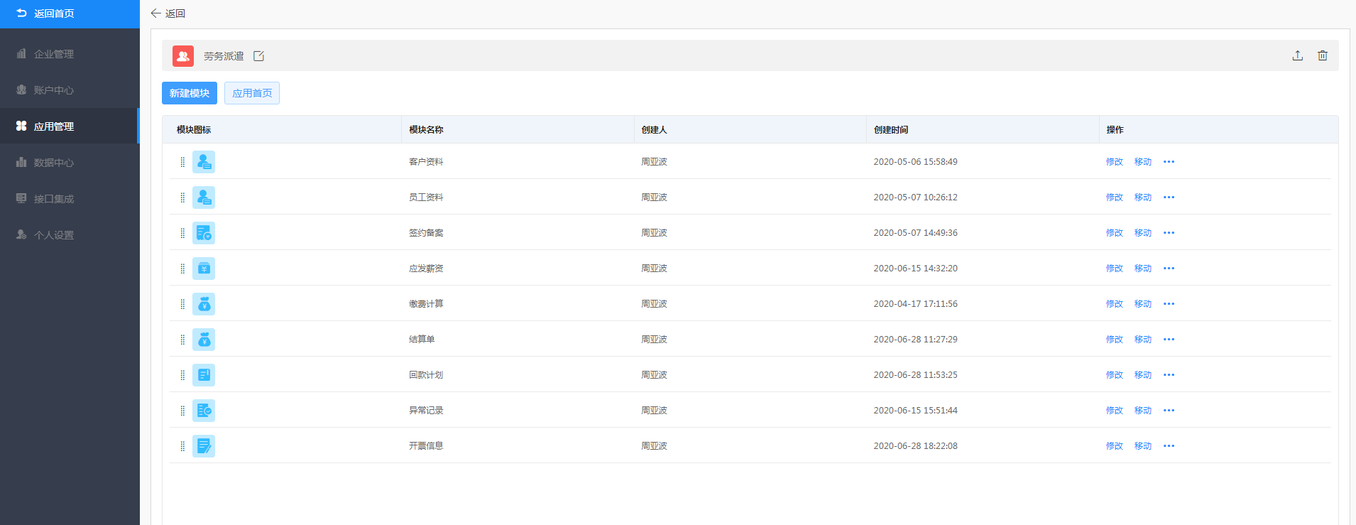
Task: Click the 劳务派遣 app red icon
Action: click(x=183, y=55)
